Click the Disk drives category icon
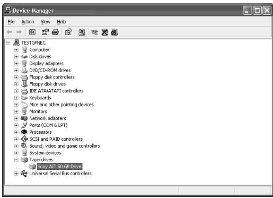The image size is (273, 198). [24, 57]
